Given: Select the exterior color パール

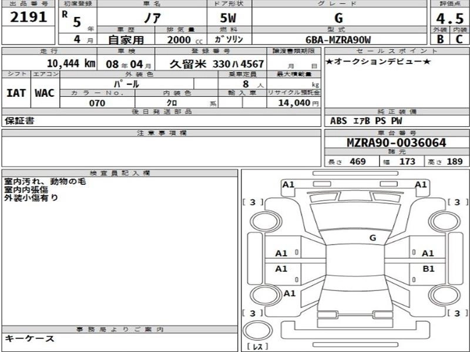Looking at the screenshot, I should coord(127,84).
